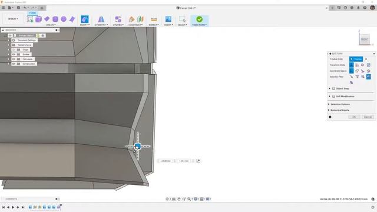Image resolution: width=377 pixels, height=212 pixels.
Task: Toggle visibility of Origin folder
Action: (14, 49)
